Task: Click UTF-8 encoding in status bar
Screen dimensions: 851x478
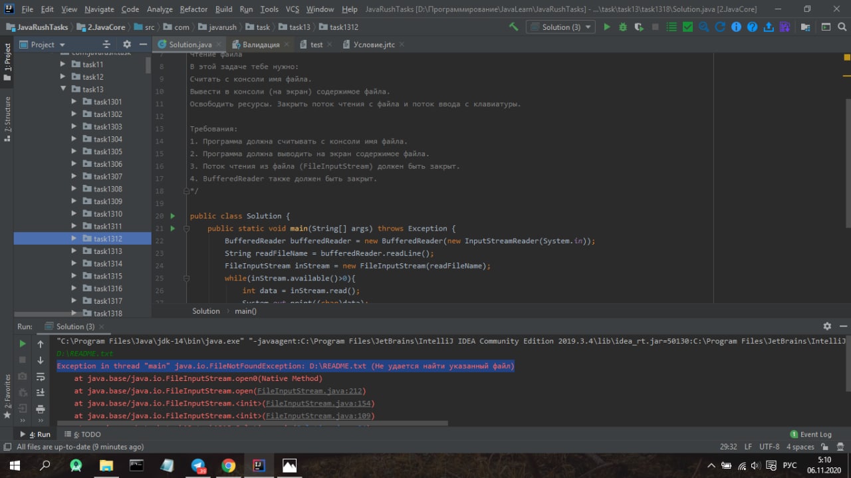Action: point(769,447)
